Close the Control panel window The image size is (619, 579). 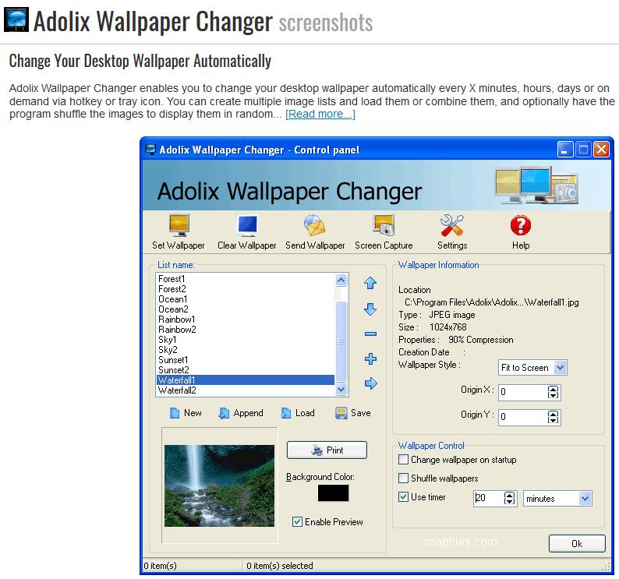(x=601, y=150)
